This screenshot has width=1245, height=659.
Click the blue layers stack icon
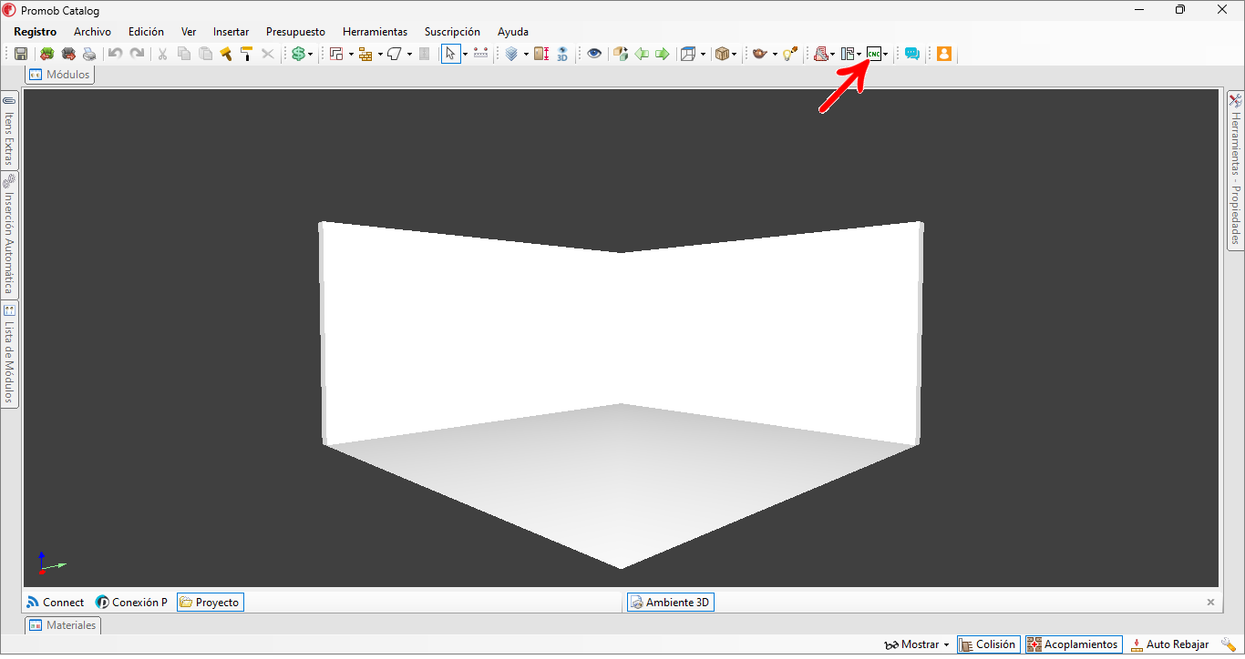point(511,54)
